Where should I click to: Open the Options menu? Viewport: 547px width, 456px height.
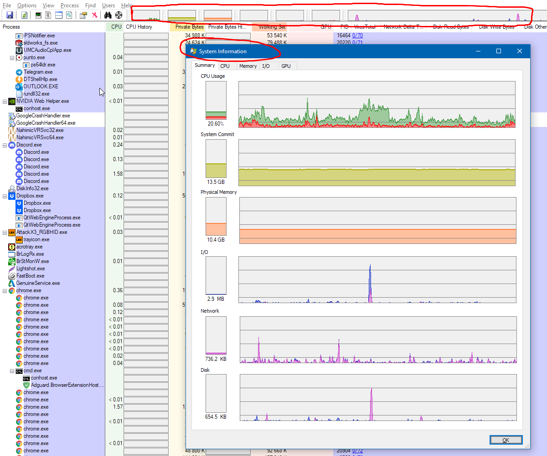click(27, 5)
